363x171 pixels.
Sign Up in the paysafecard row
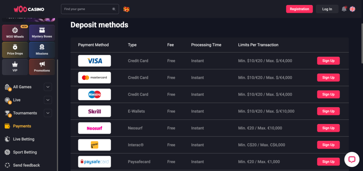pyautogui.click(x=328, y=161)
